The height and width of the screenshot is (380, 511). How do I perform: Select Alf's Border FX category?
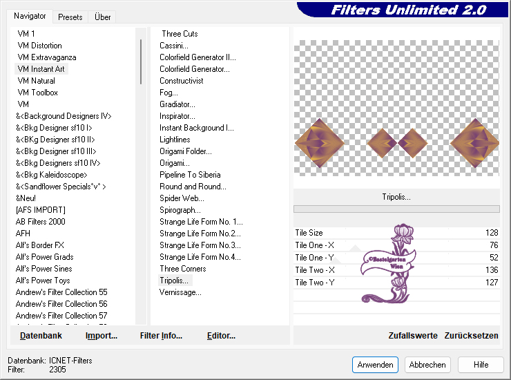click(x=40, y=245)
